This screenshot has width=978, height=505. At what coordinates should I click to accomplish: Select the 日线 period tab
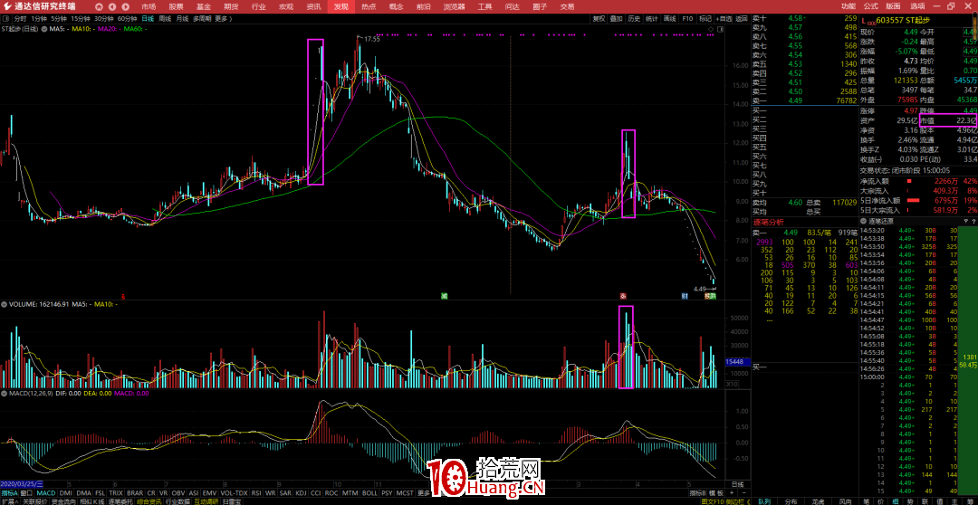click(x=148, y=19)
